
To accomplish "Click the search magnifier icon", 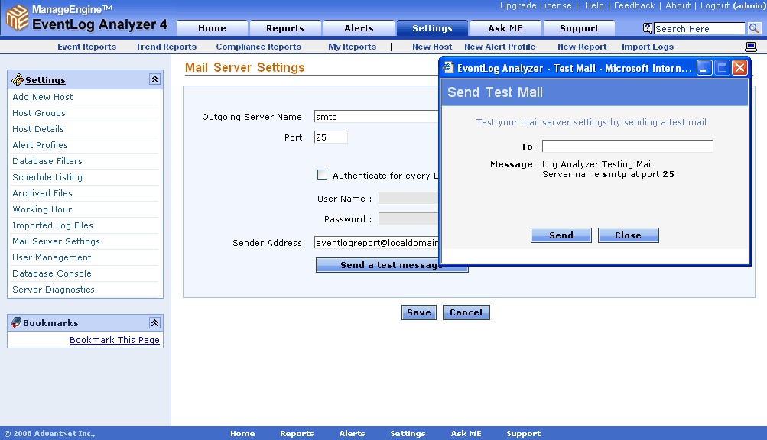I will pyautogui.click(x=754, y=28).
